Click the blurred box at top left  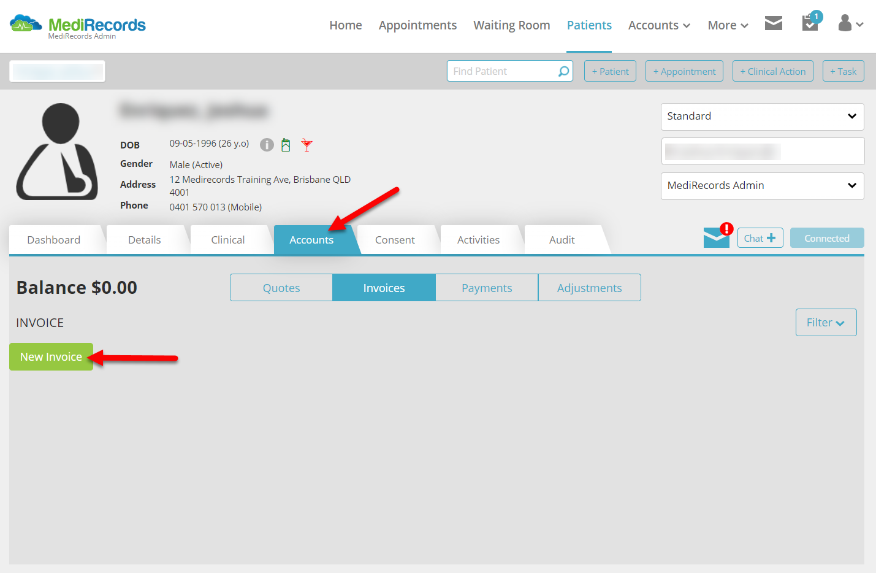coord(57,71)
